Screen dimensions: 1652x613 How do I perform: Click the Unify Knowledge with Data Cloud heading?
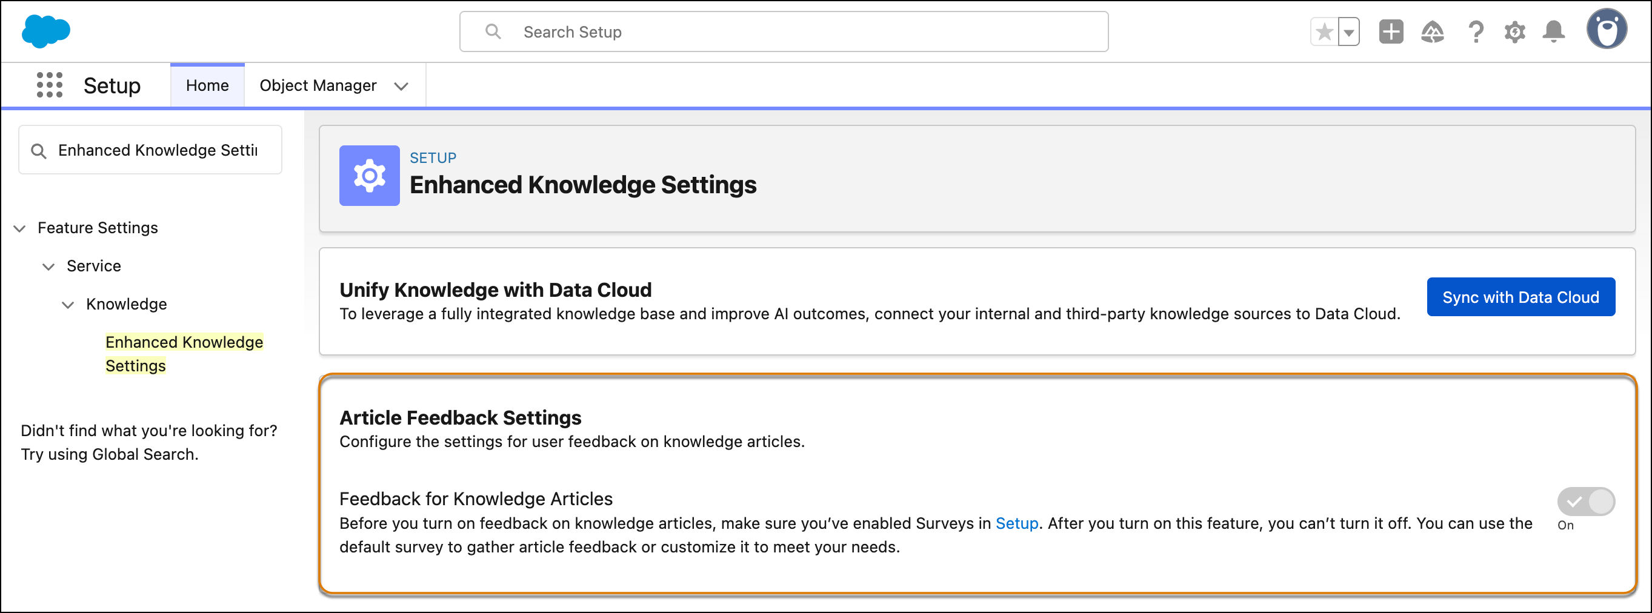pyautogui.click(x=496, y=290)
